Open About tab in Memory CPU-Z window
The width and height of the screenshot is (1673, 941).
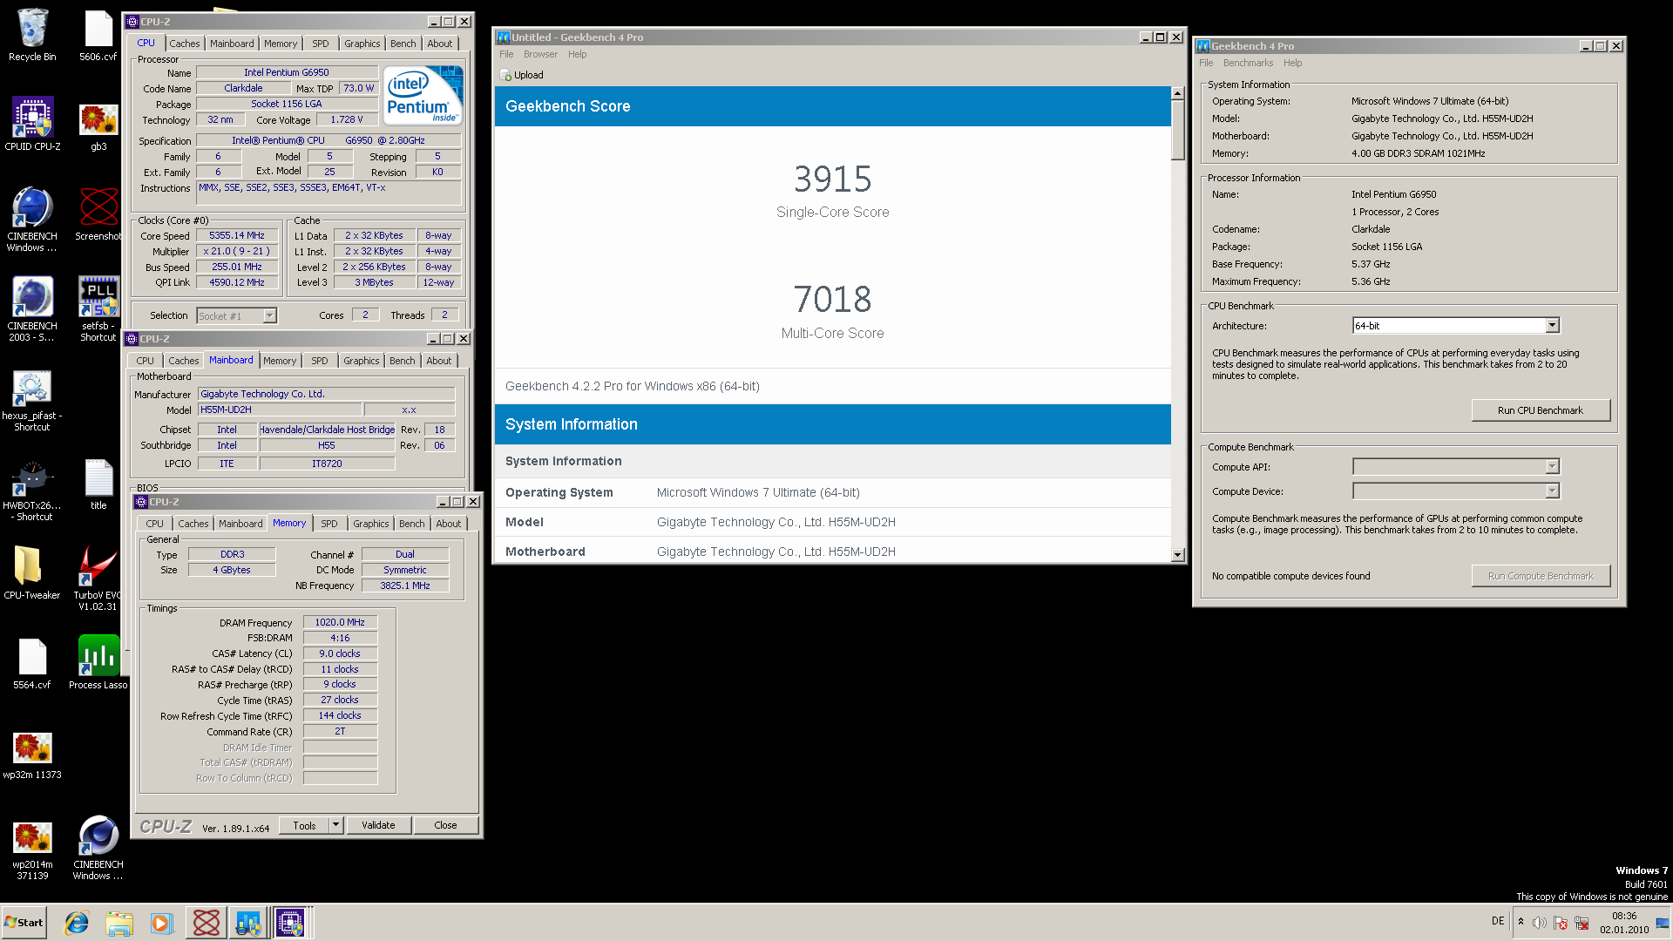[x=449, y=524]
